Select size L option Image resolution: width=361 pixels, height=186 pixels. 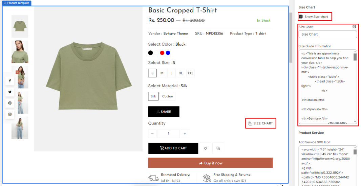[171, 73]
